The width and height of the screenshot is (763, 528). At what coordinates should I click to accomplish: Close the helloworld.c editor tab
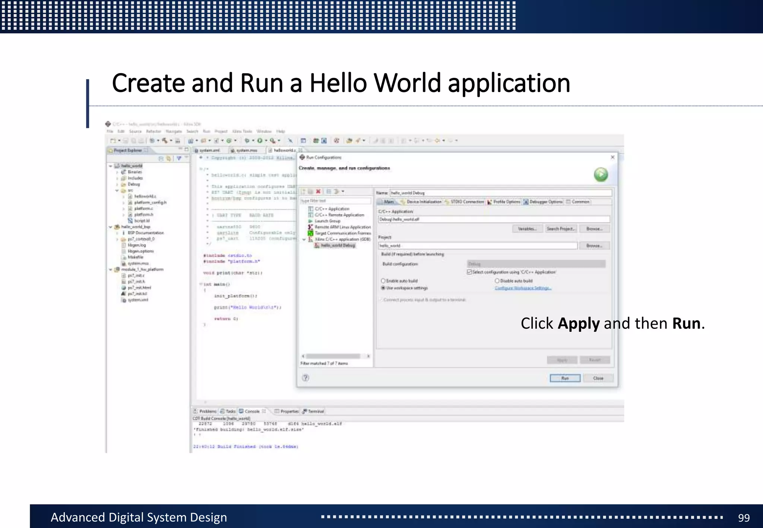click(300, 150)
